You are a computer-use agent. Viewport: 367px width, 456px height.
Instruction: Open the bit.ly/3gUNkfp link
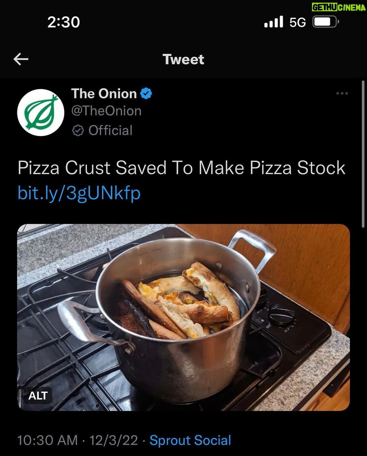click(79, 193)
